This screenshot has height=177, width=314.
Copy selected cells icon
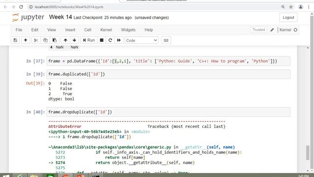point(45,40)
